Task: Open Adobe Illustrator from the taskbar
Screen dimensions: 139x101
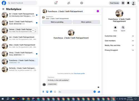Action: [18, 99]
